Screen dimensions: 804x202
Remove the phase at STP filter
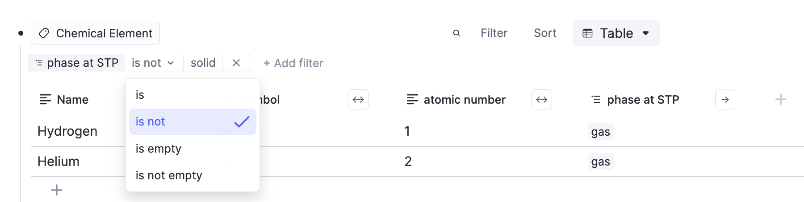(x=236, y=63)
